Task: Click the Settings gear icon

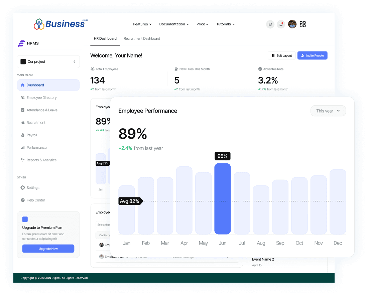Action: [23, 187]
